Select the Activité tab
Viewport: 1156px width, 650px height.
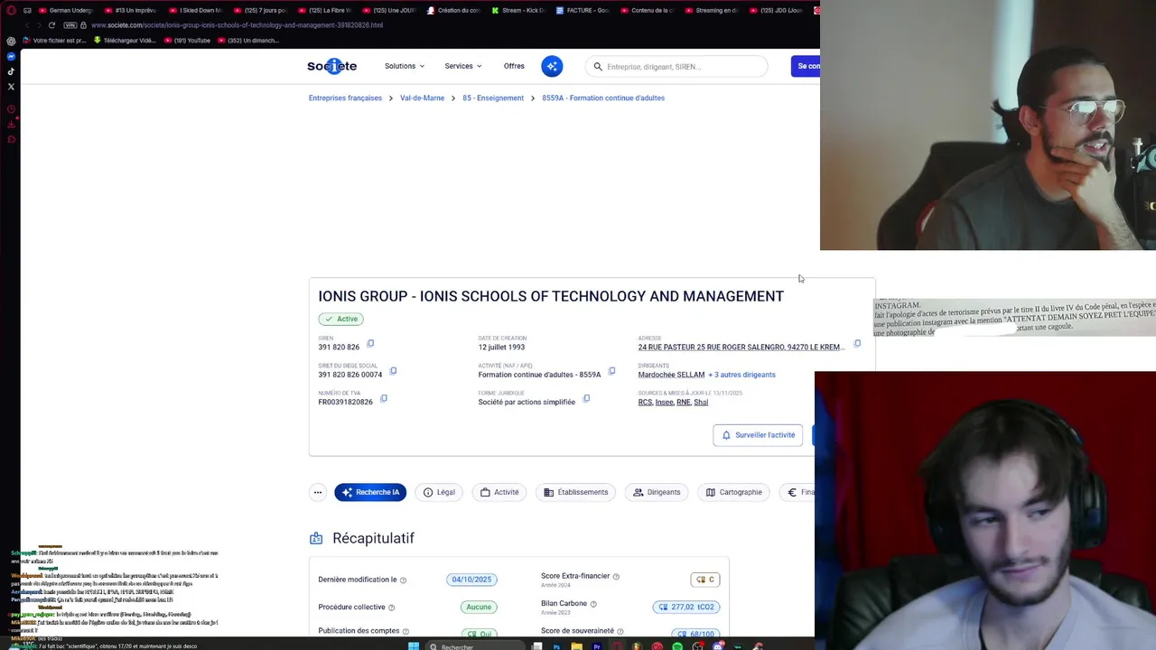click(499, 492)
